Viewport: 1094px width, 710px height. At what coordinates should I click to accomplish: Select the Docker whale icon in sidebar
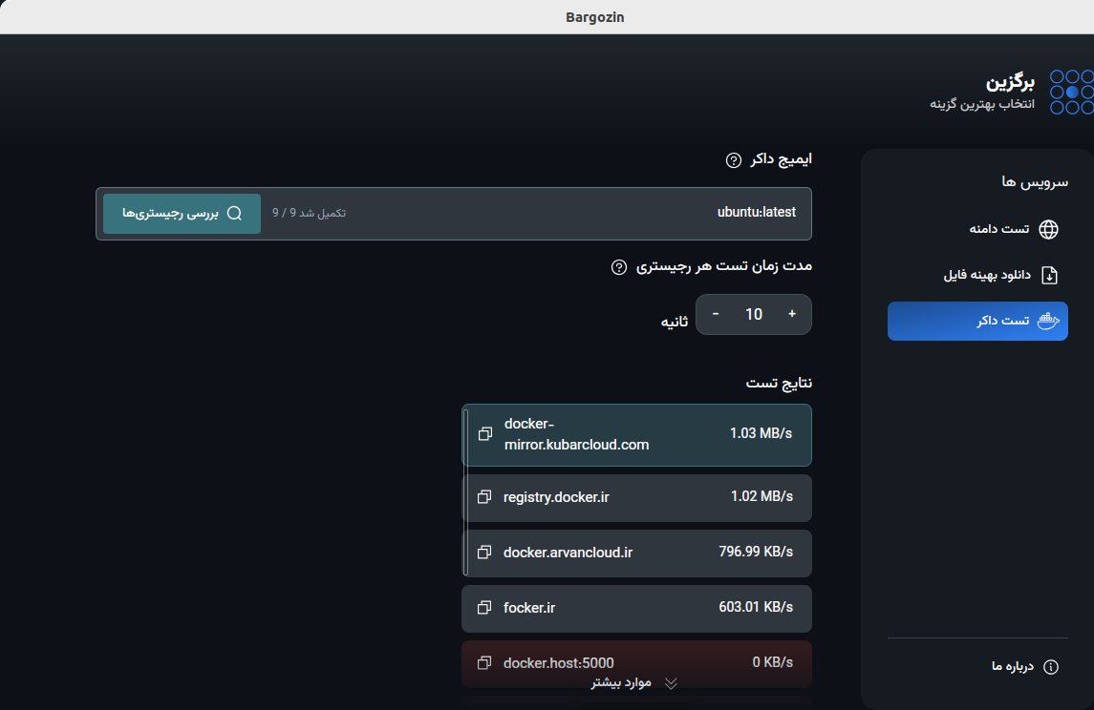(1048, 321)
